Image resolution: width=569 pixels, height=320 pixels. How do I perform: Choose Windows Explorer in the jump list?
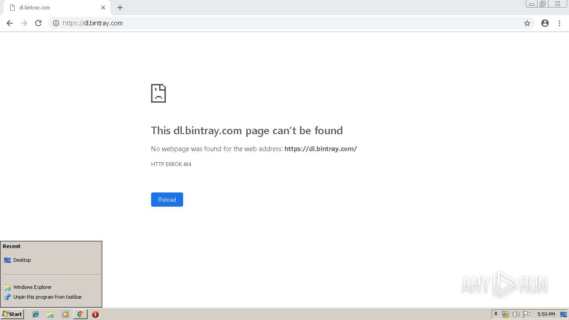[51, 287]
